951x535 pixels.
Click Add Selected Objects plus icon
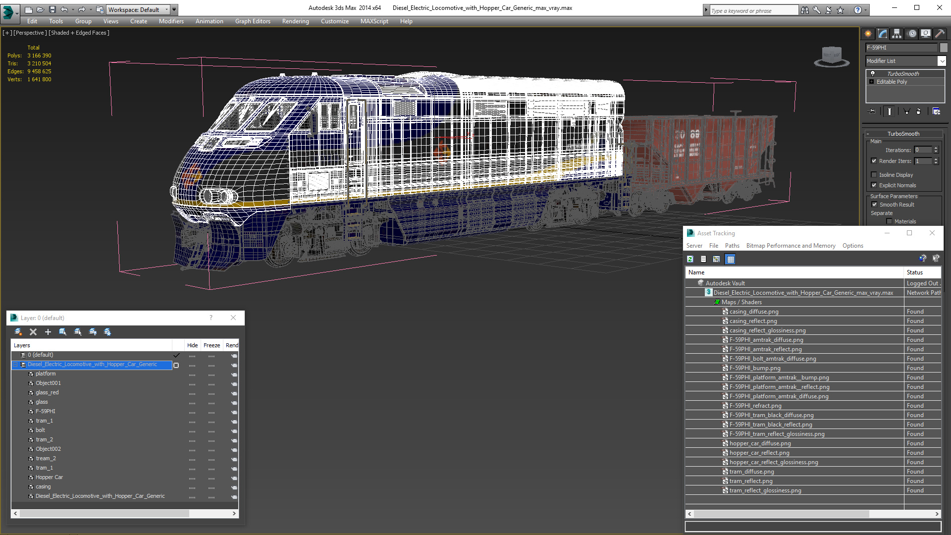pos(48,332)
